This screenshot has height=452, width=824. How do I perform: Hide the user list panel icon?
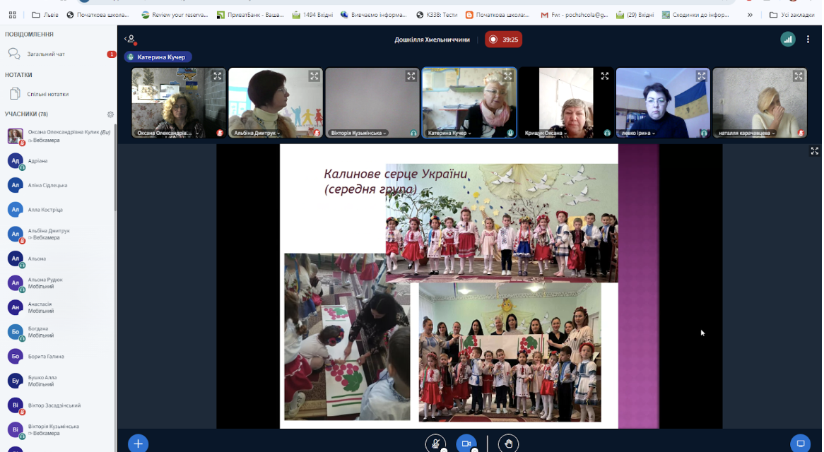click(x=130, y=39)
